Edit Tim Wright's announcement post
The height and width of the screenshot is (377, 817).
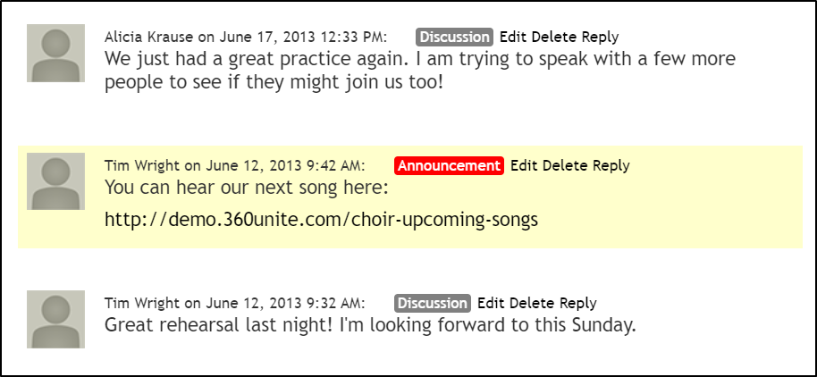point(524,165)
